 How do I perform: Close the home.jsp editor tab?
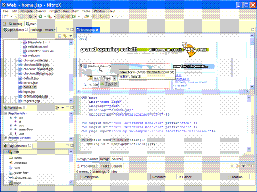click(x=97, y=30)
